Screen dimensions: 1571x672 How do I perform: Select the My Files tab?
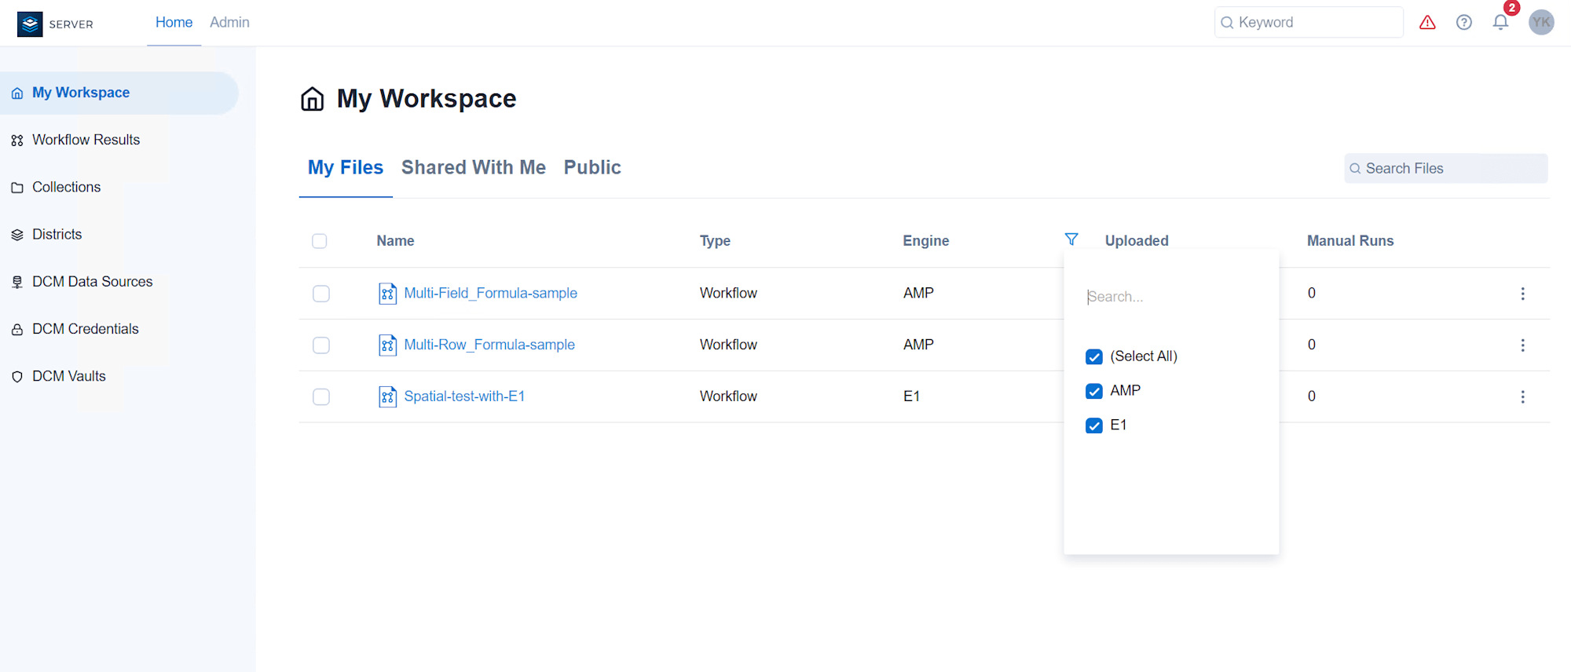coord(346,168)
